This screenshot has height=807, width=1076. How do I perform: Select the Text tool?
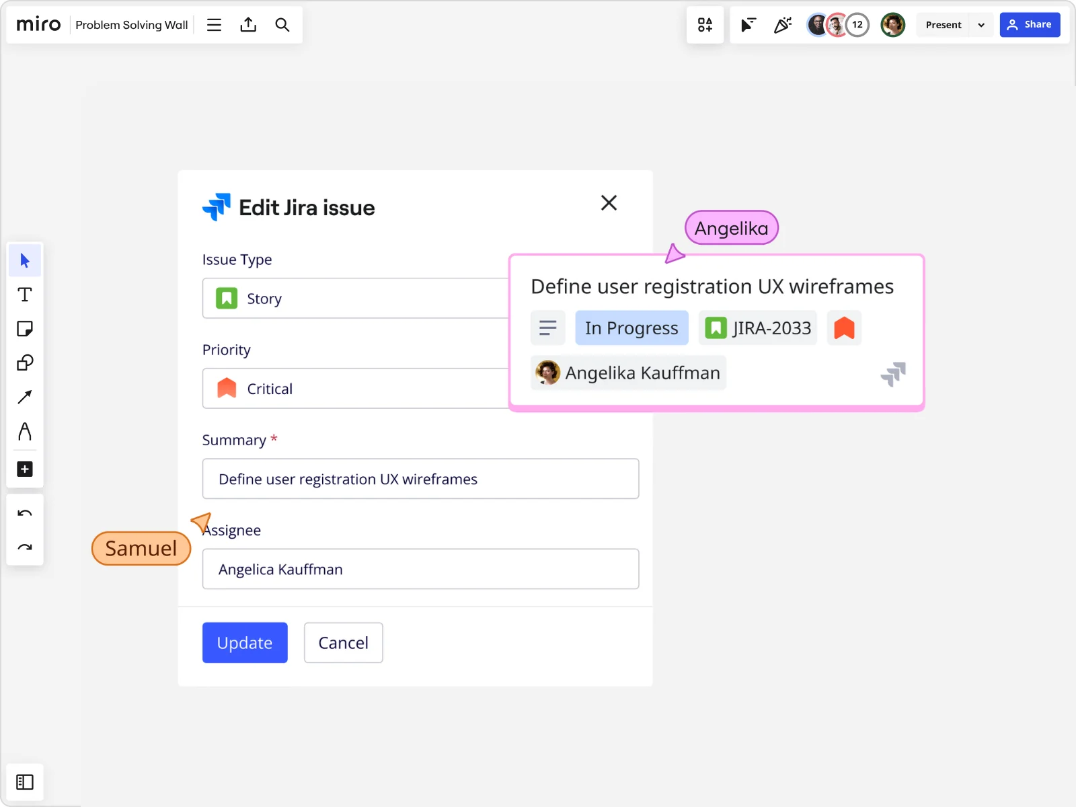[25, 295]
